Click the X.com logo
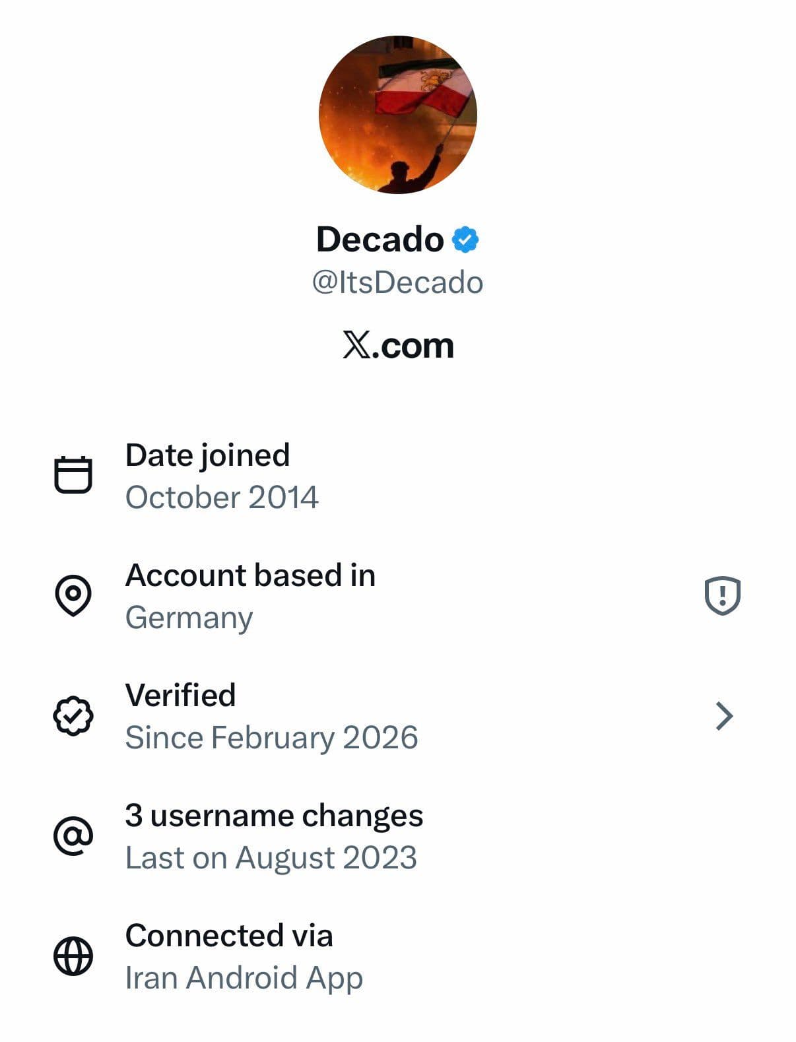The height and width of the screenshot is (1042, 796). point(397,344)
